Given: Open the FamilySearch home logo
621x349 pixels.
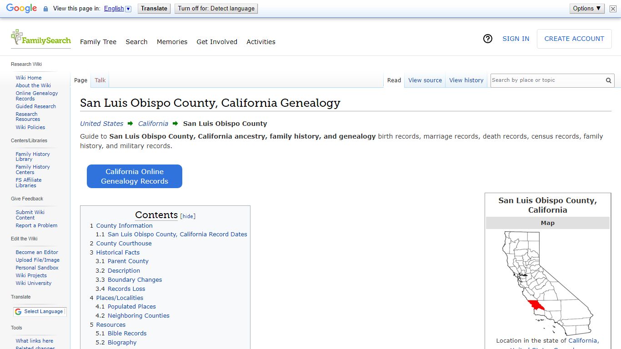Looking at the screenshot, I should click(41, 38).
